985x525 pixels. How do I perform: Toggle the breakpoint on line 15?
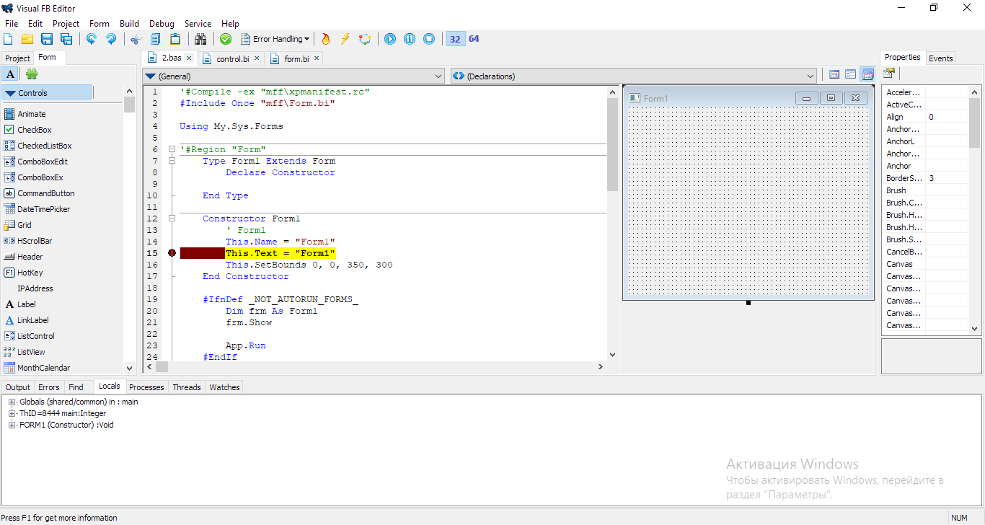tap(172, 253)
